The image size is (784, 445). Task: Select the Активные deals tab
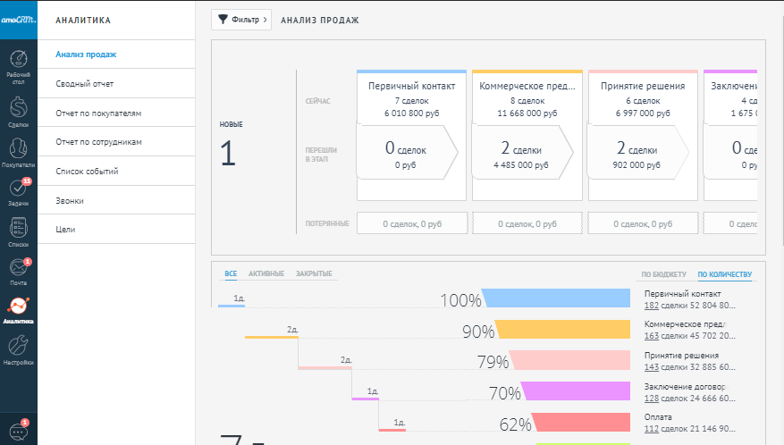pyautogui.click(x=266, y=273)
